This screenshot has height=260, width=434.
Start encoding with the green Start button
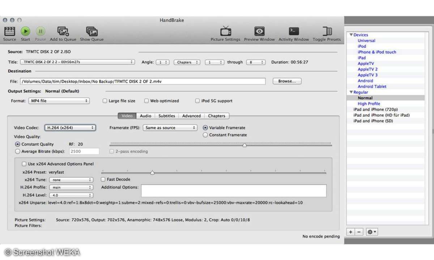point(25,31)
